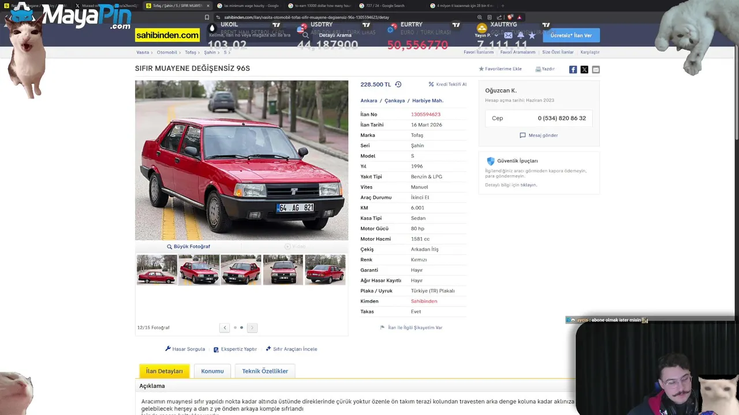This screenshot has height=415, width=739.
Task: Switch to '727 / 24 - Google Search' tab
Action: (390, 6)
